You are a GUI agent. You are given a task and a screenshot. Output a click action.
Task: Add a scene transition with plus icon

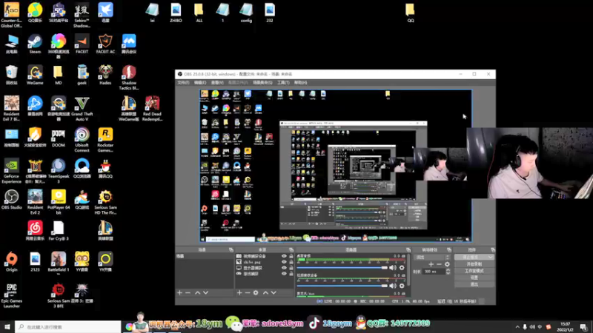click(431, 264)
